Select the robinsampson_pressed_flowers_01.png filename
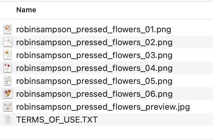 coord(94,30)
